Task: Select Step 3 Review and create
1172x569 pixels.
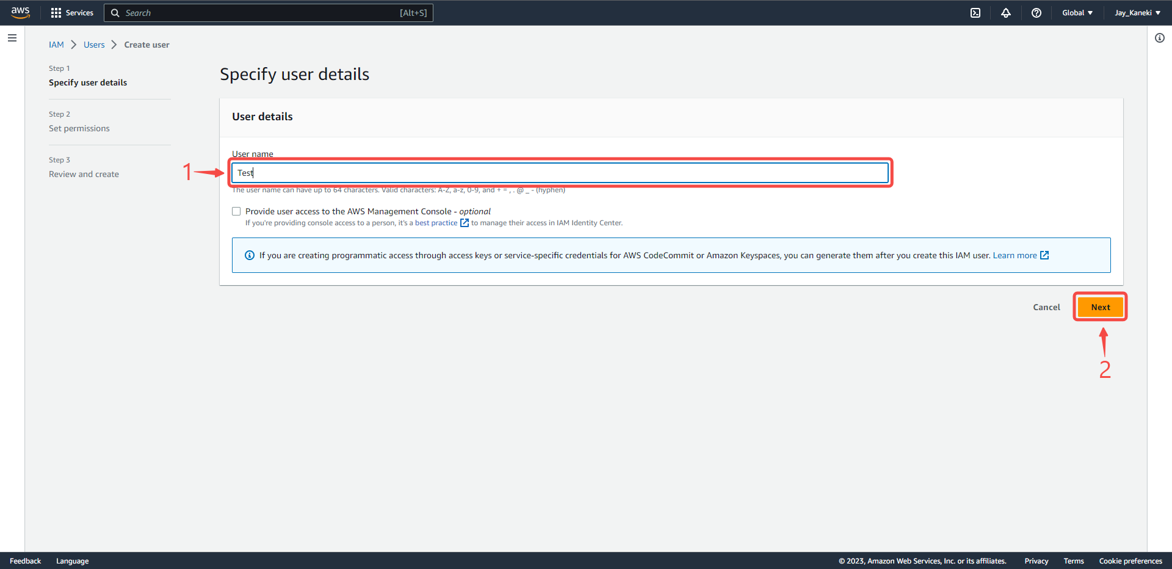Action: pos(84,174)
